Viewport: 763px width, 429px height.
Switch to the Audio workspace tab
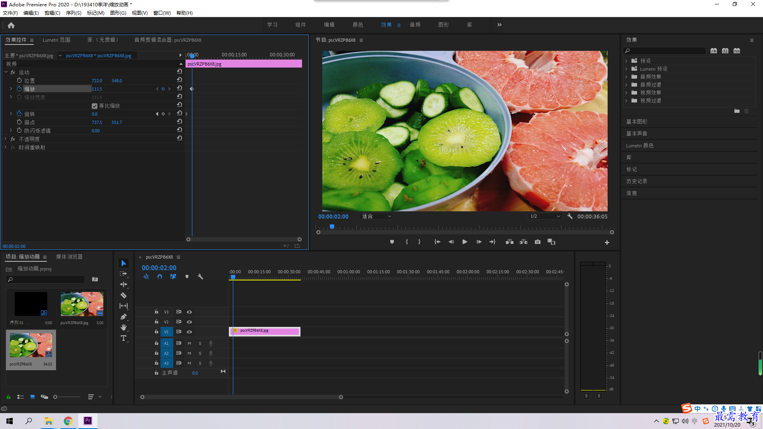click(x=415, y=25)
